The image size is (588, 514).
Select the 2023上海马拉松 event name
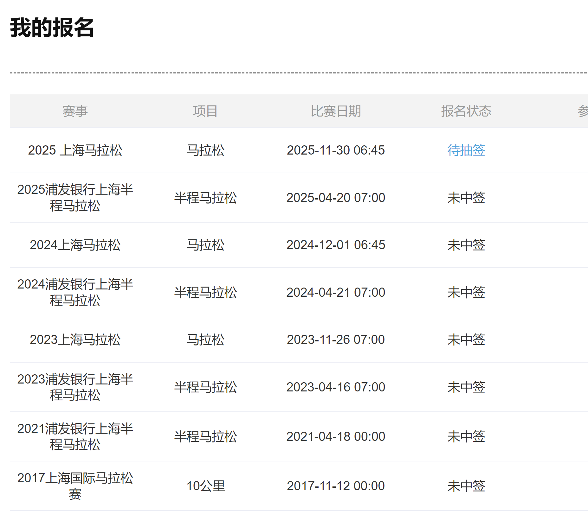pos(75,339)
